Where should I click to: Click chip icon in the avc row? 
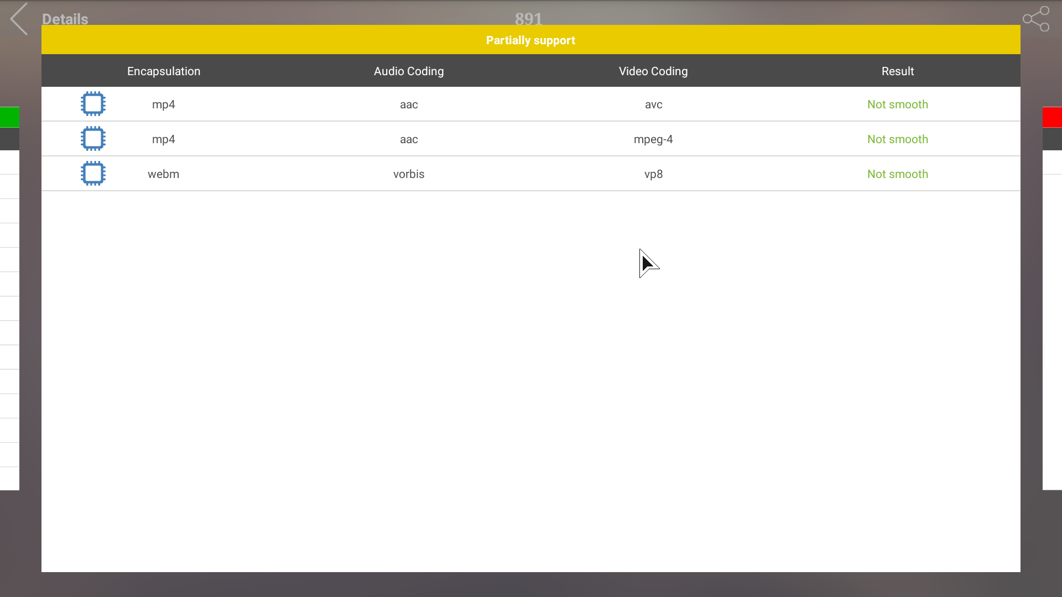coord(93,104)
